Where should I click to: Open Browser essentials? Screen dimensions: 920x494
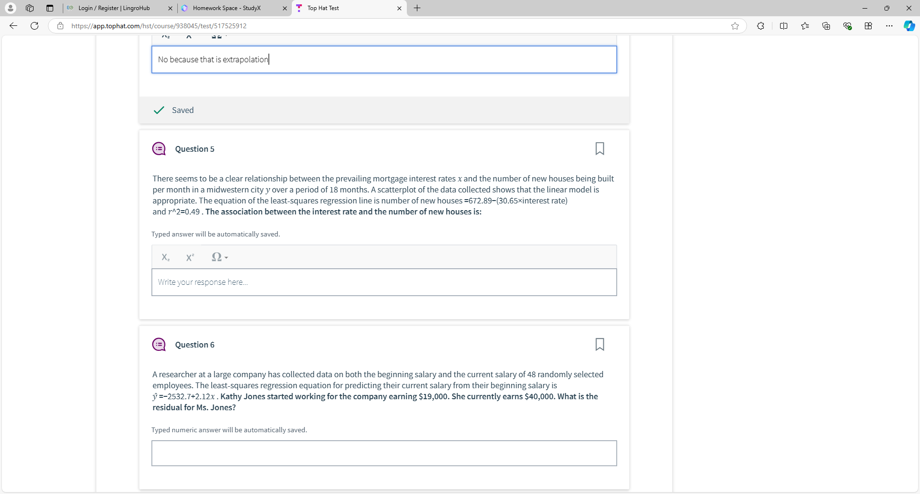pyautogui.click(x=847, y=26)
